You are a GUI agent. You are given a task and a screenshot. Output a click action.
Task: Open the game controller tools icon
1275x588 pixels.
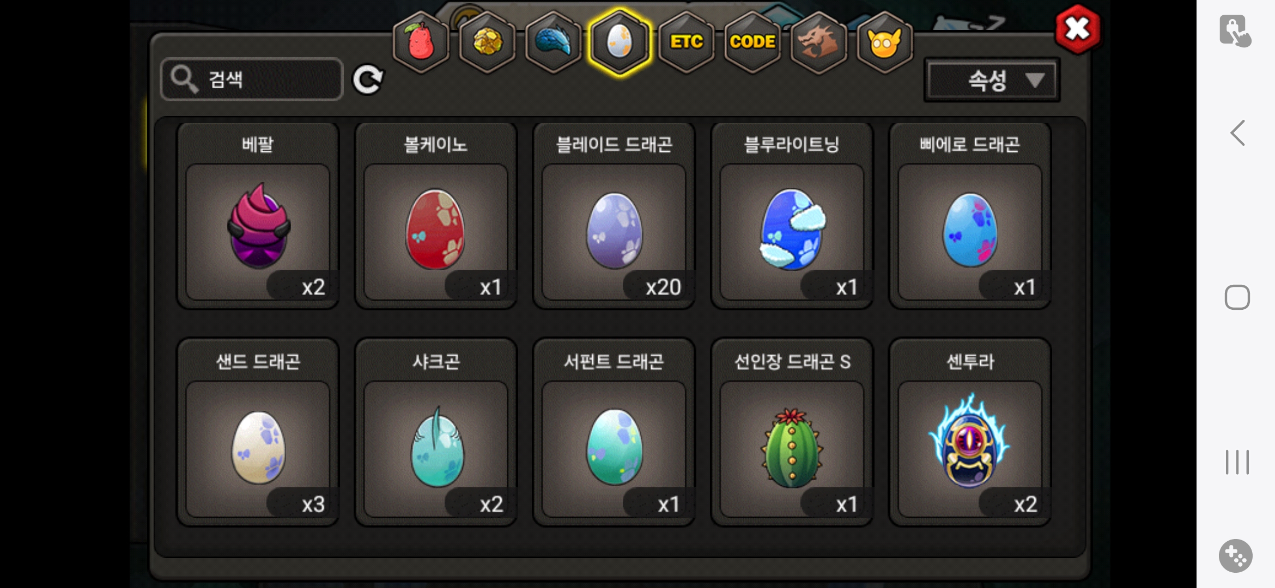click(1235, 556)
